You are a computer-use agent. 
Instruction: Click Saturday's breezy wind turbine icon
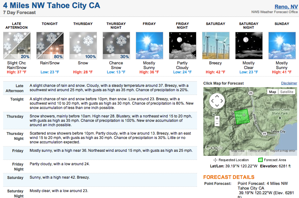[x=216, y=46]
